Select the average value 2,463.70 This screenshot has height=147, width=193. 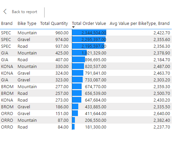pos(162,73)
